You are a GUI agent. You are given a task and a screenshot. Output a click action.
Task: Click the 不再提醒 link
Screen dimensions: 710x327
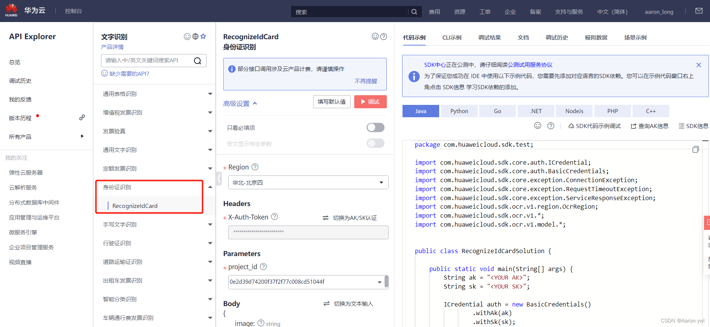(x=365, y=81)
